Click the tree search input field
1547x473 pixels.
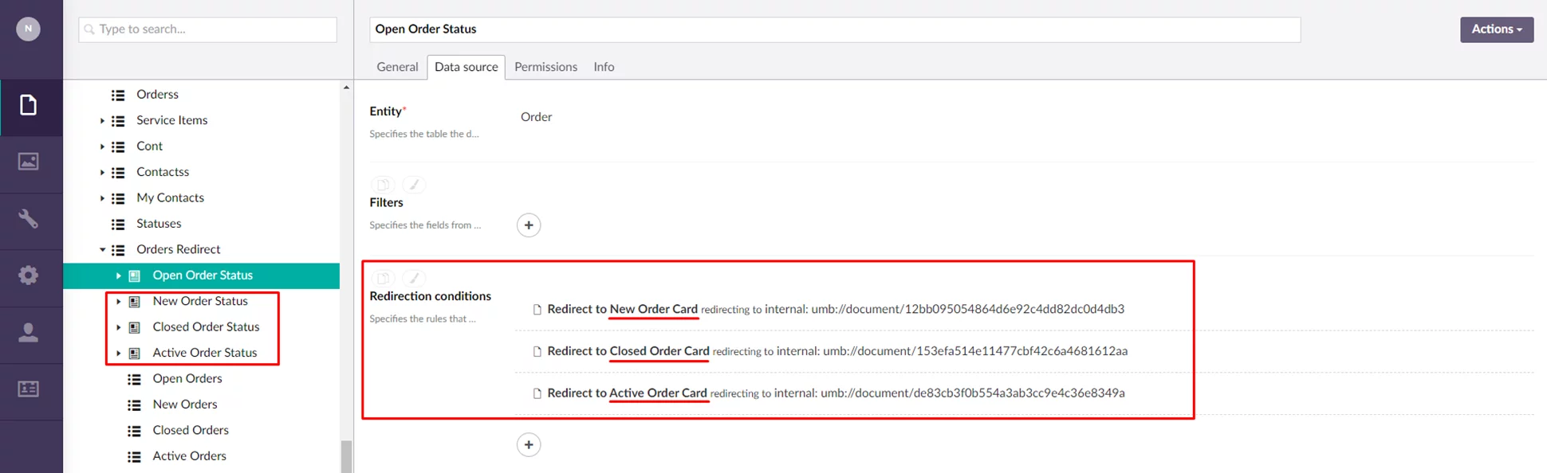pos(209,29)
